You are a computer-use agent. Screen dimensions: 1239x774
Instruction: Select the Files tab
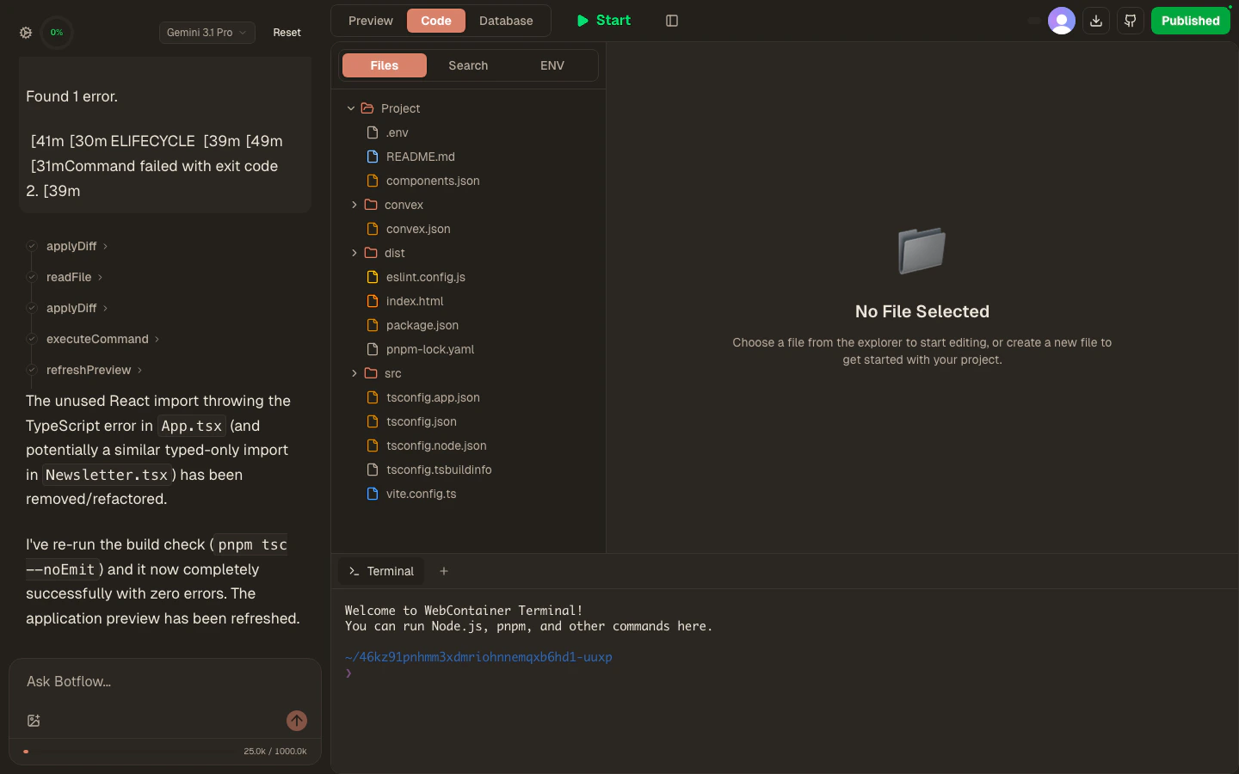(385, 65)
